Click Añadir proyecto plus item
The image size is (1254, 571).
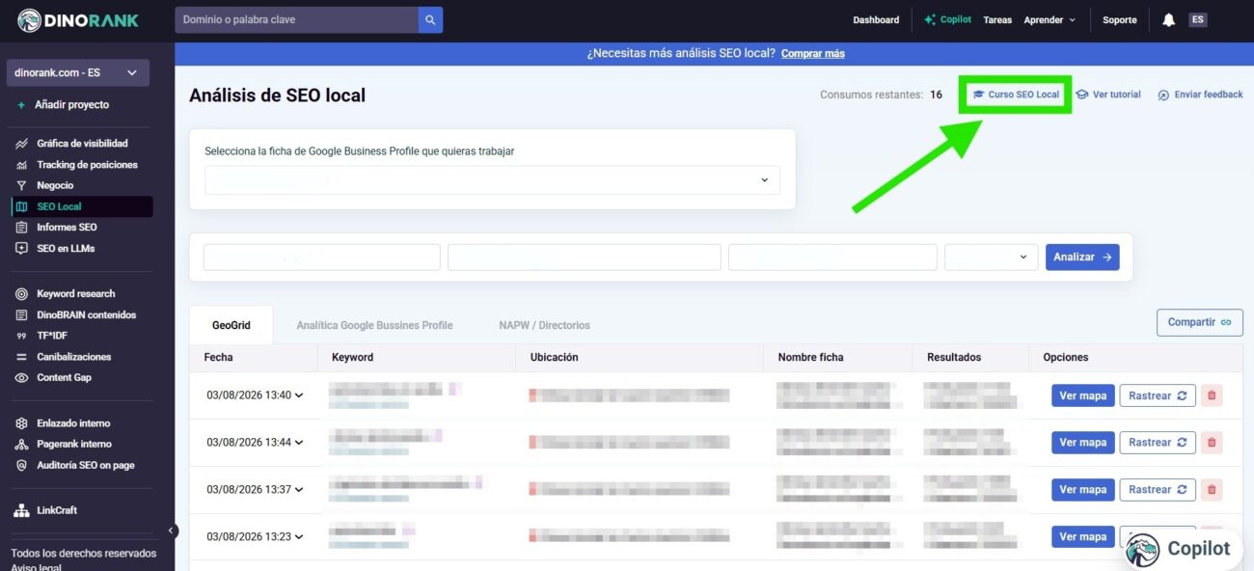click(x=63, y=104)
